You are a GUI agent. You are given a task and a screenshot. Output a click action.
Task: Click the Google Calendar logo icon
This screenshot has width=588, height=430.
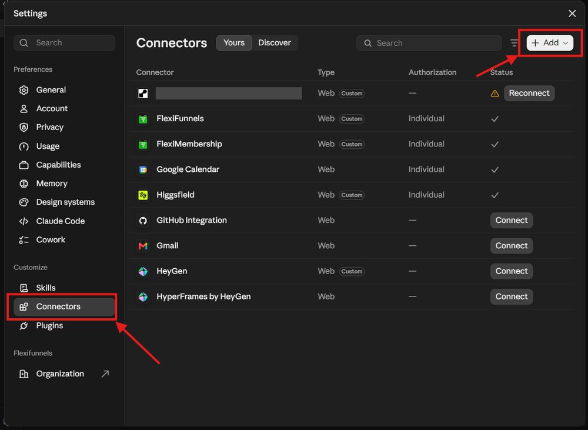click(143, 169)
